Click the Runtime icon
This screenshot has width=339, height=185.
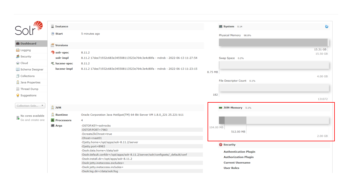52,115
